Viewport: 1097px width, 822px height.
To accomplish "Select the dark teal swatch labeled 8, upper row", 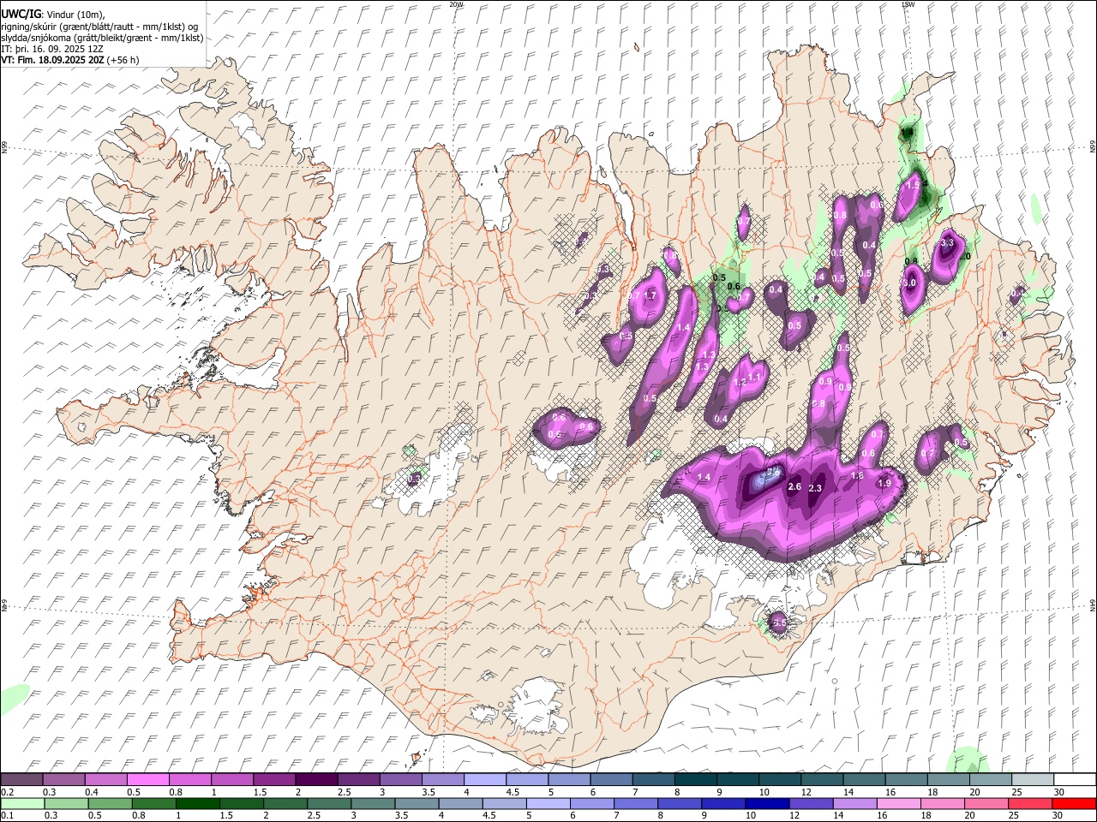I will (x=696, y=780).
